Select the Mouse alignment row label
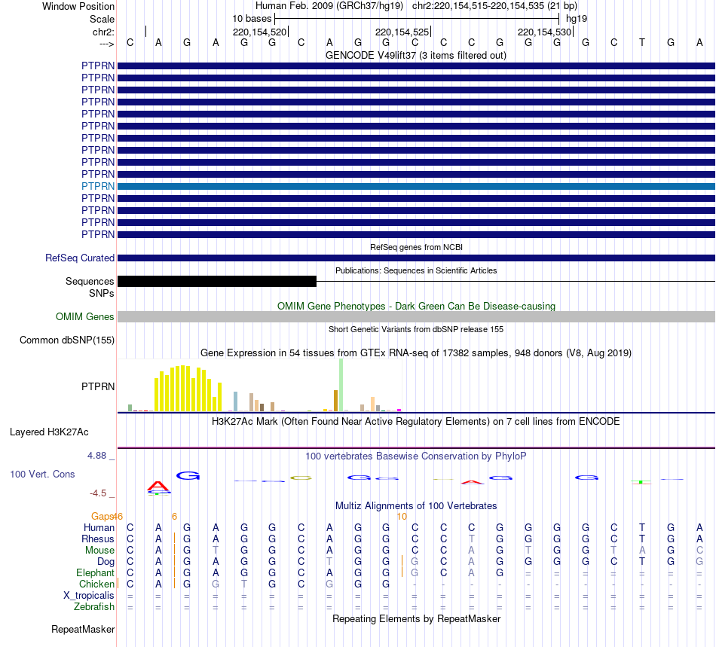The image size is (716, 647). [x=99, y=551]
